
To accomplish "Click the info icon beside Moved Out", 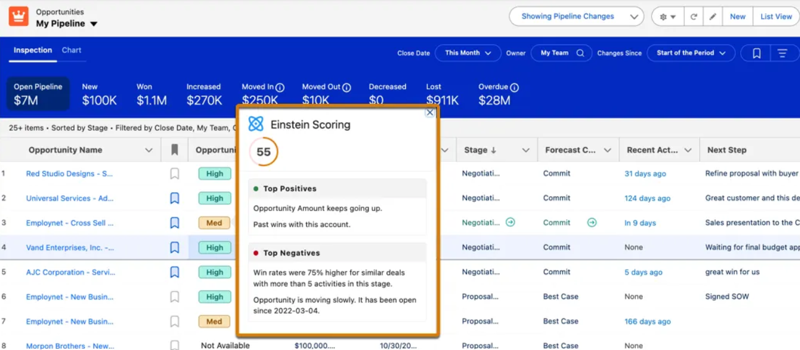I will point(346,87).
